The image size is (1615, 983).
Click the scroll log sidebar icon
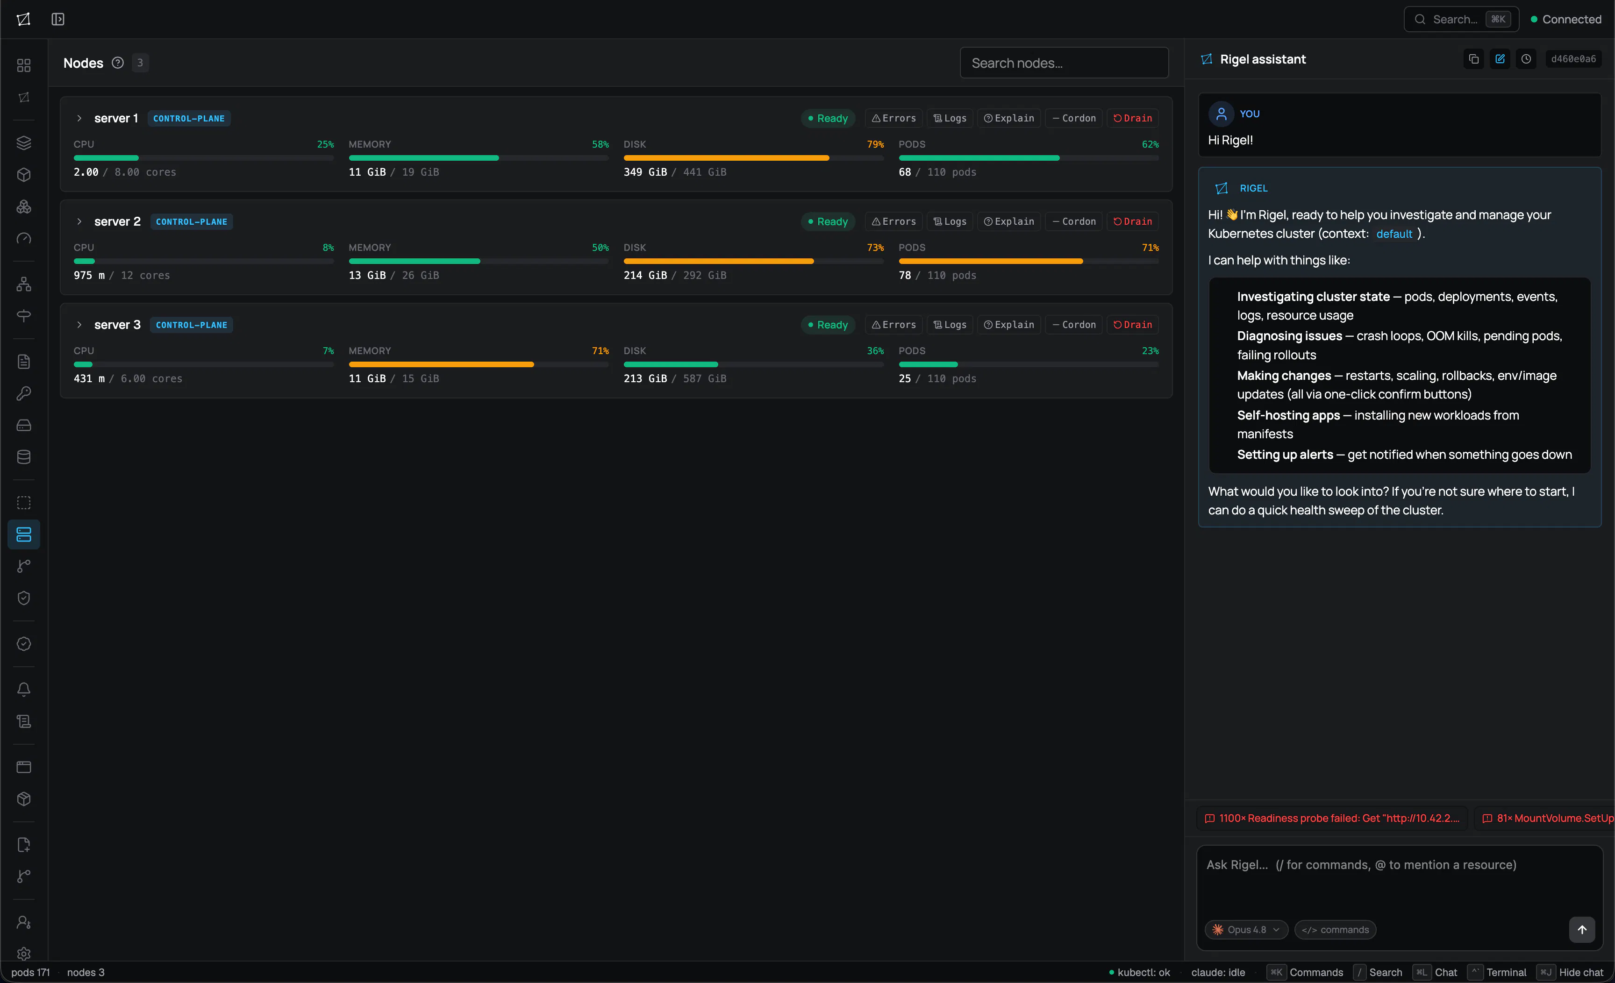pyautogui.click(x=23, y=721)
